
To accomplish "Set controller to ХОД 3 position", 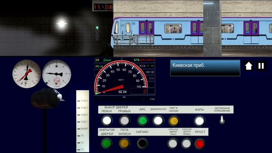I will click(83, 108).
